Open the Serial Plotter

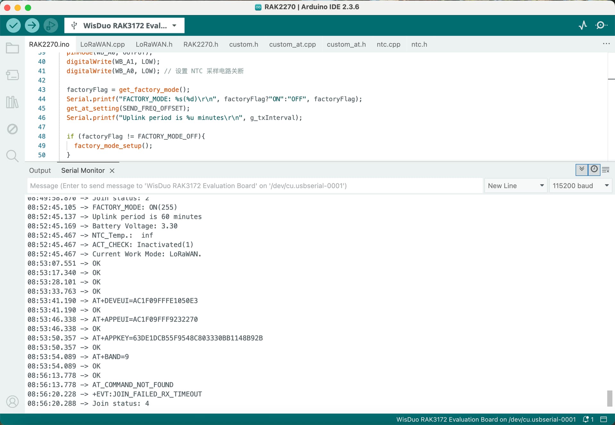click(x=583, y=25)
